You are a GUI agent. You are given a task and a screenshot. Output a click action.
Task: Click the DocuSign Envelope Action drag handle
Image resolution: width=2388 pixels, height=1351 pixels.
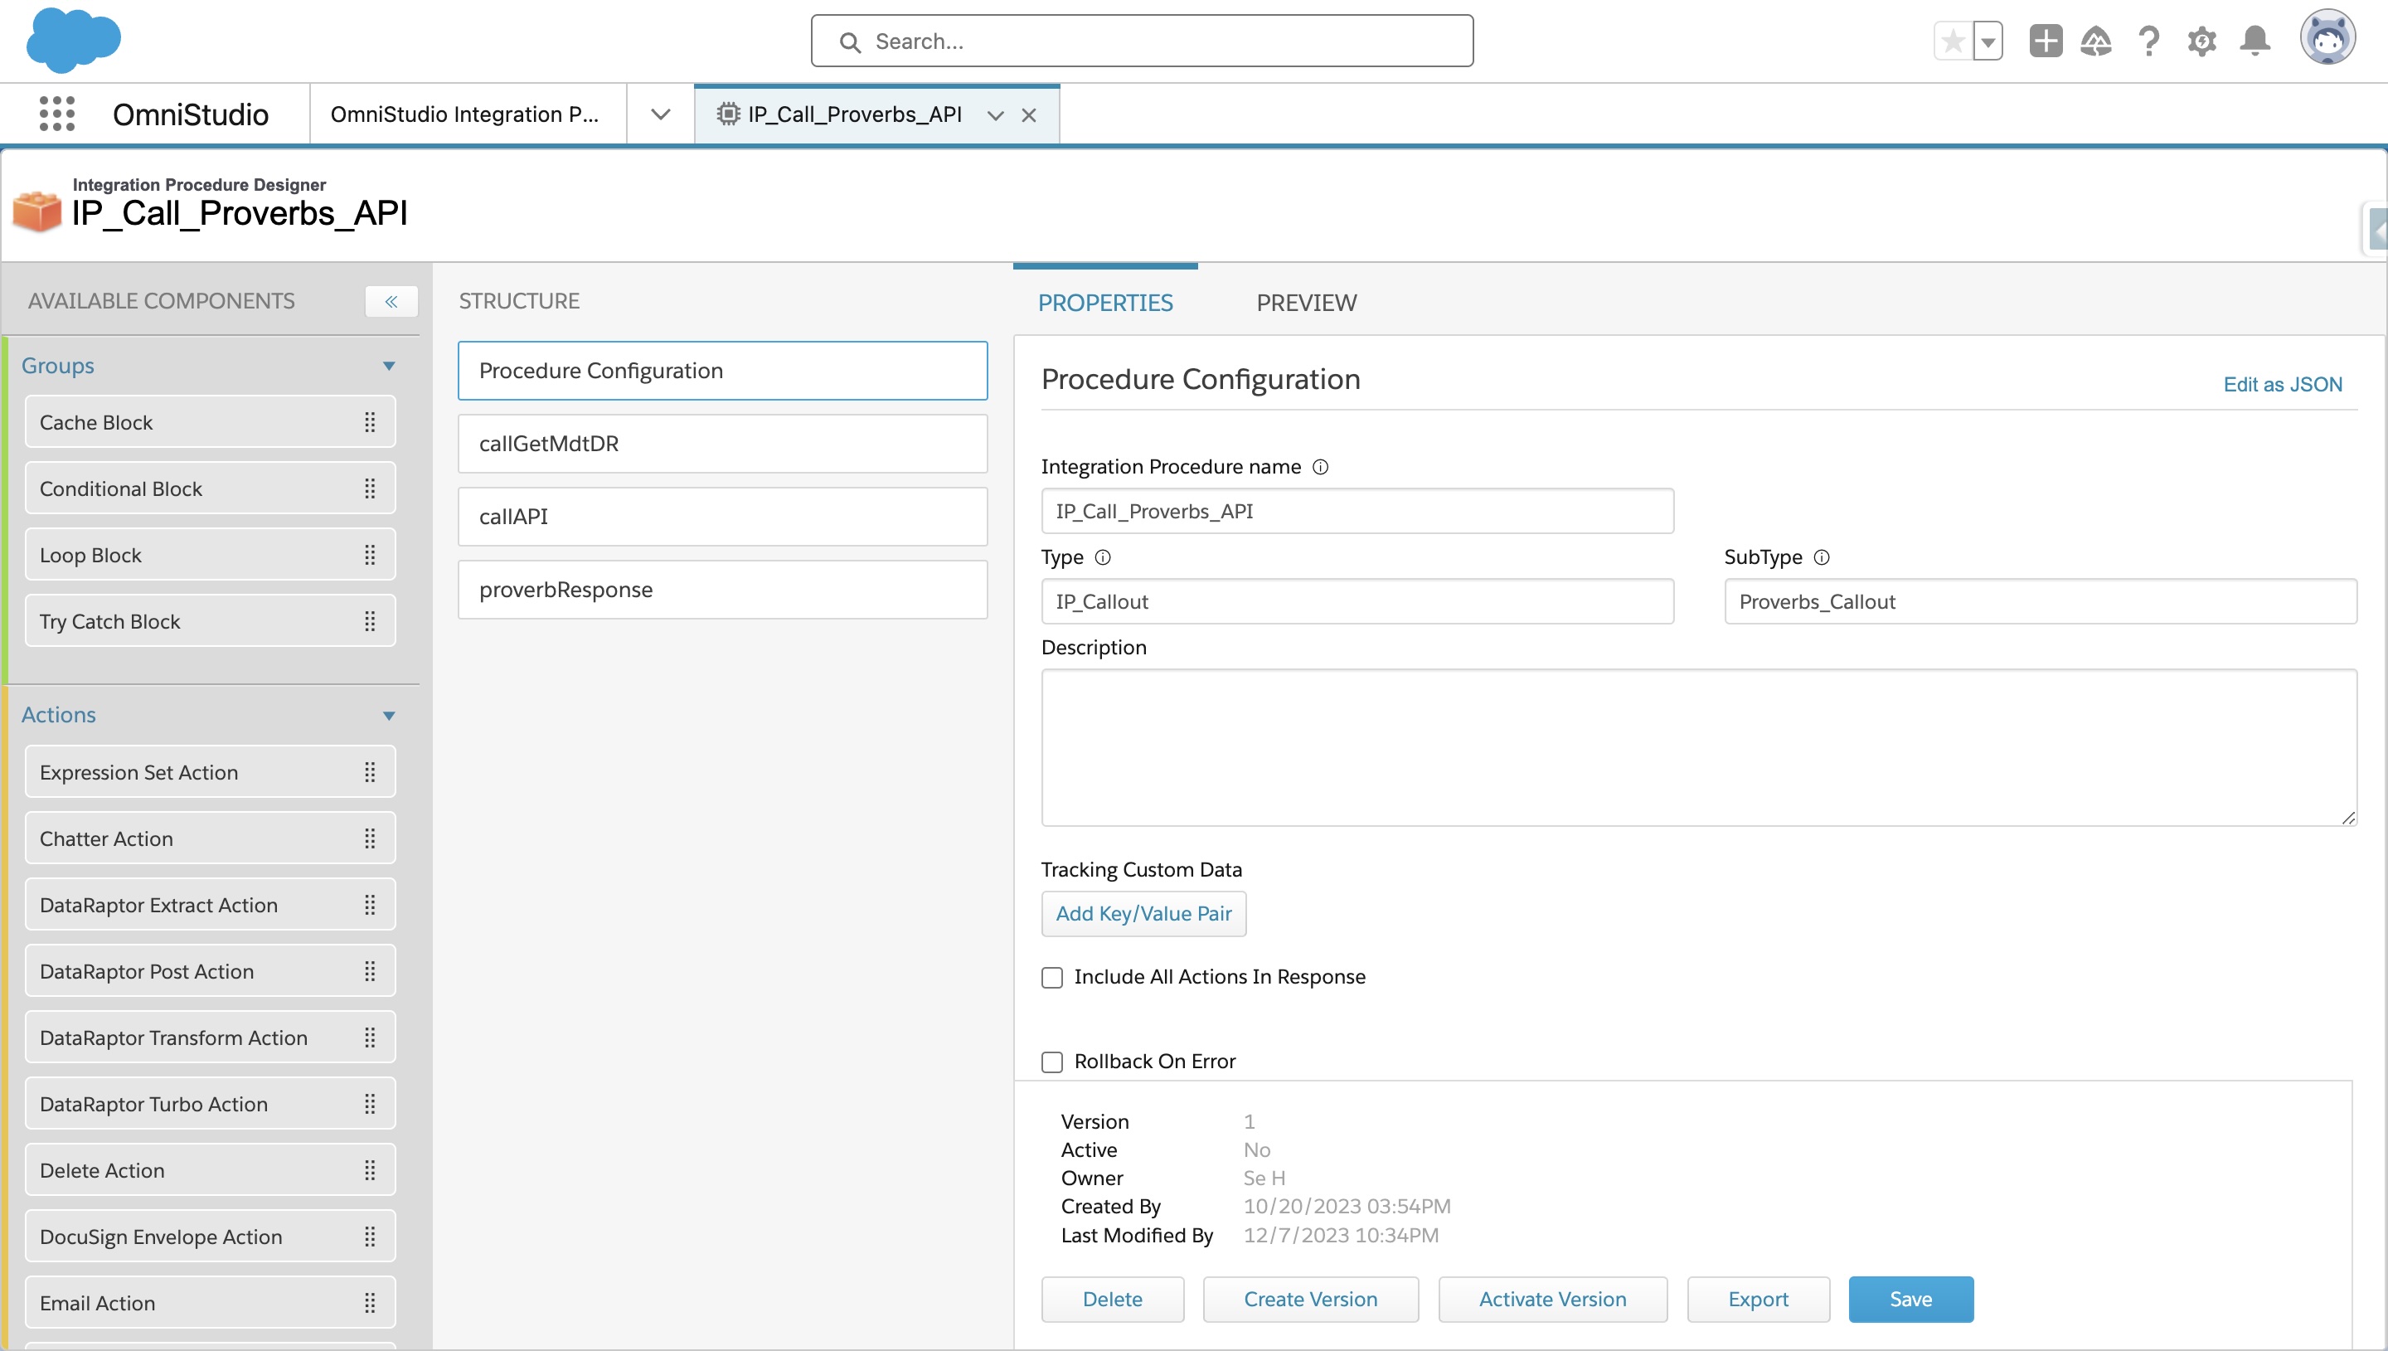[x=370, y=1237]
